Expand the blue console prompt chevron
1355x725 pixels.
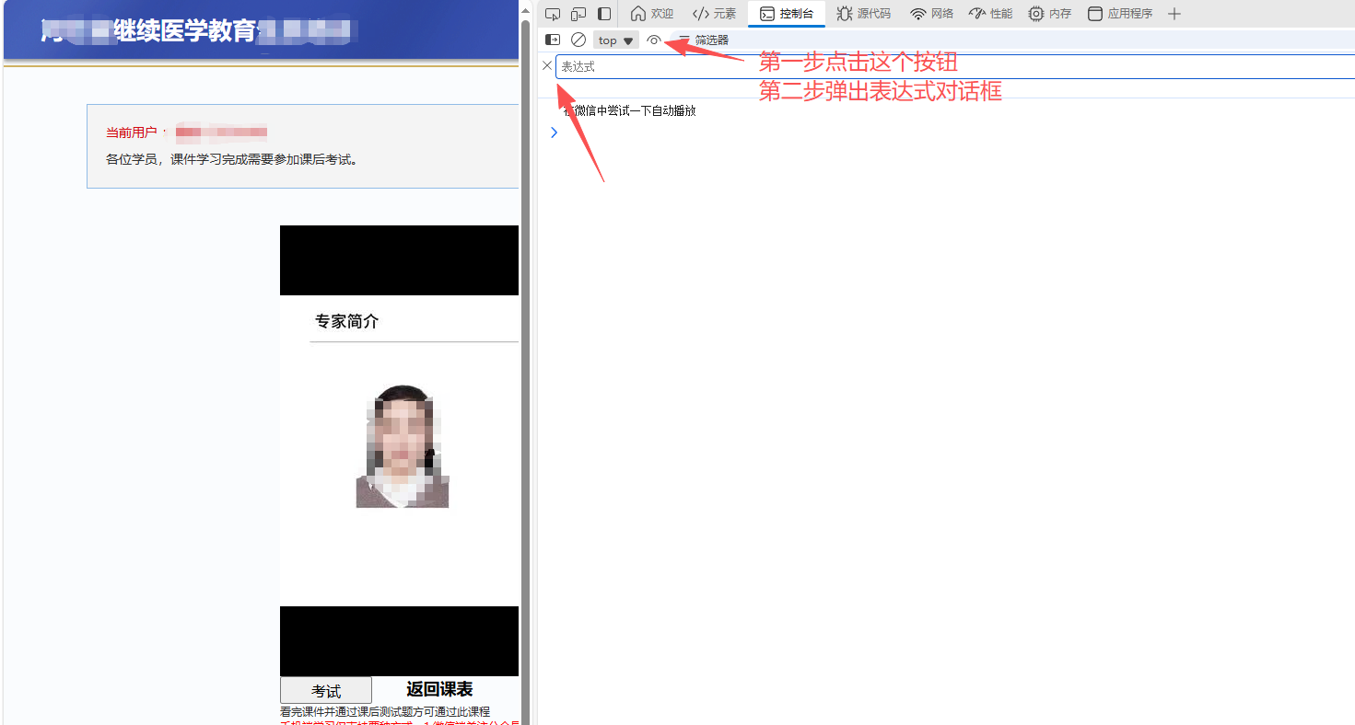point(554,132)
